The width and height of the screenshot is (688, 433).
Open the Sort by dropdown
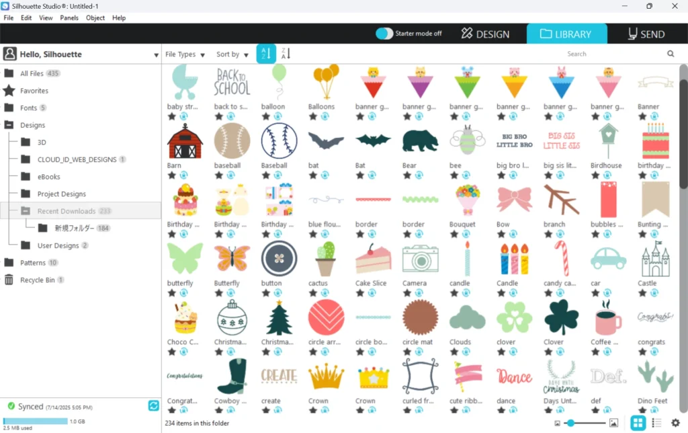click(232, 54)
